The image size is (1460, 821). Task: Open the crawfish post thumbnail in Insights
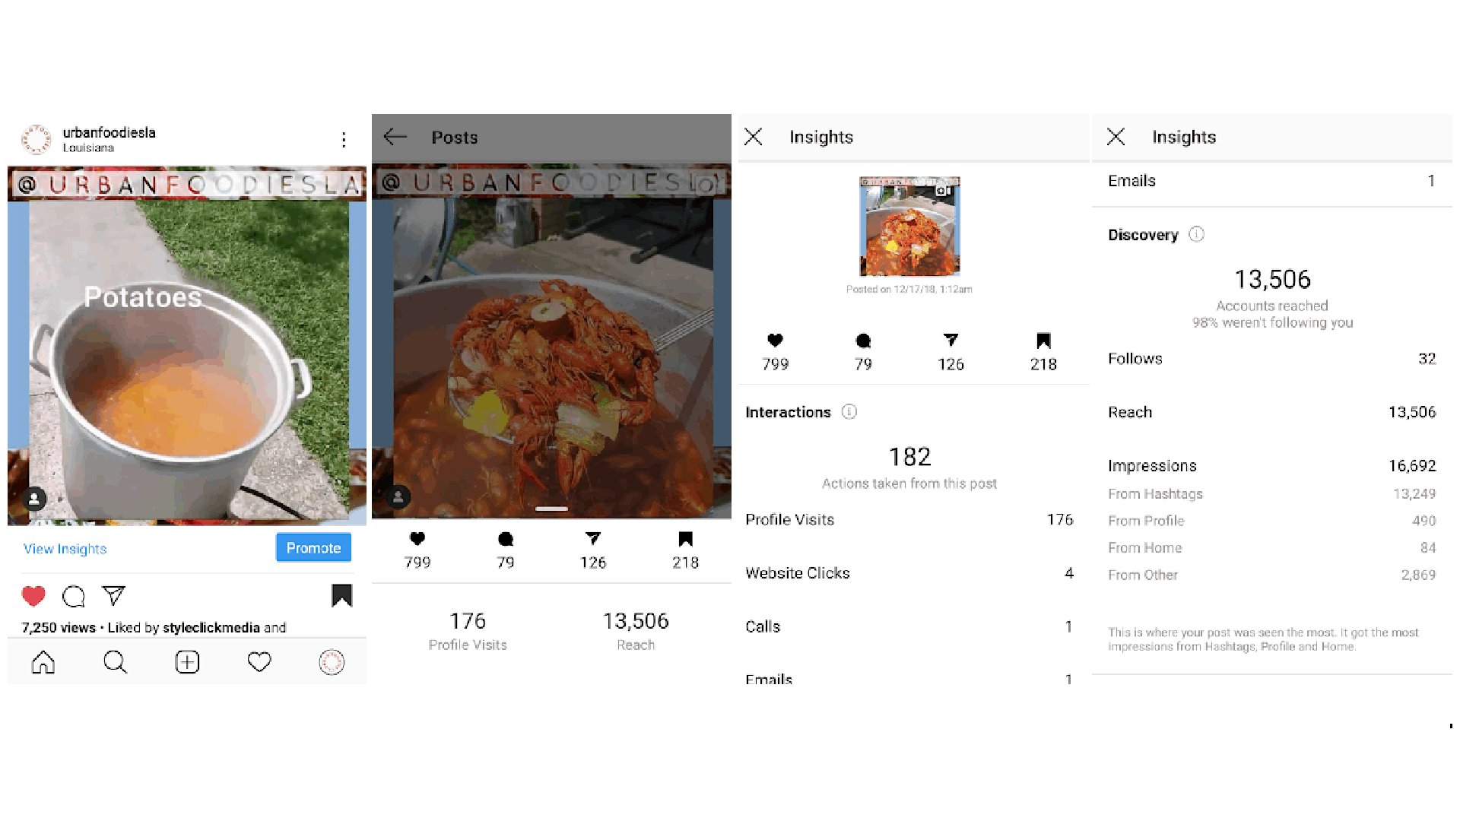909,227
